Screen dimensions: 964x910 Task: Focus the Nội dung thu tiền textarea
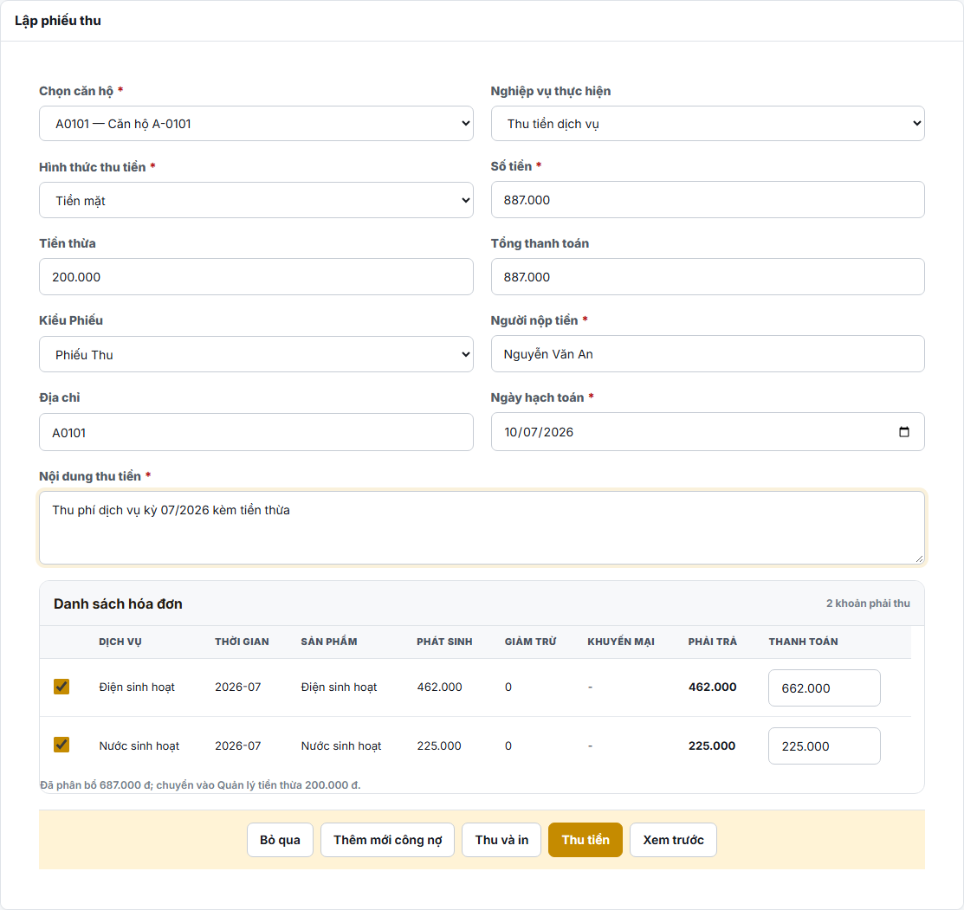482,528
